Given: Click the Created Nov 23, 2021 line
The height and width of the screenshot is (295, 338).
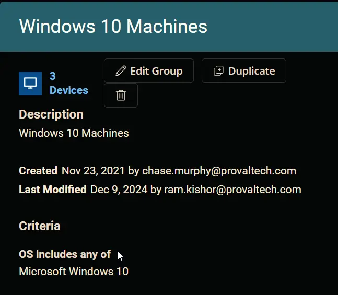Looking at the screenshot, I should pyautogui.click(x=157, y=171).
